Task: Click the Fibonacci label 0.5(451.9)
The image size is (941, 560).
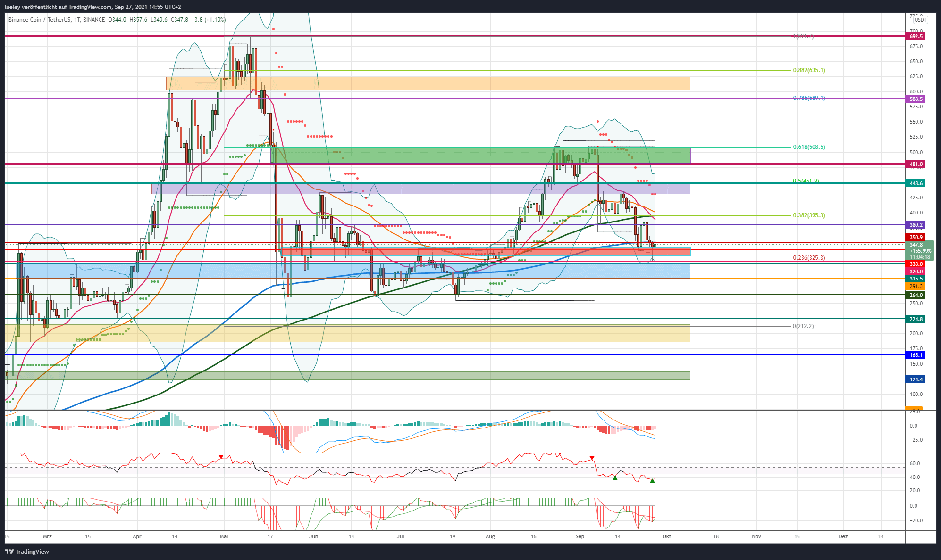Action: pyautogui.click(x=806, y=181)
